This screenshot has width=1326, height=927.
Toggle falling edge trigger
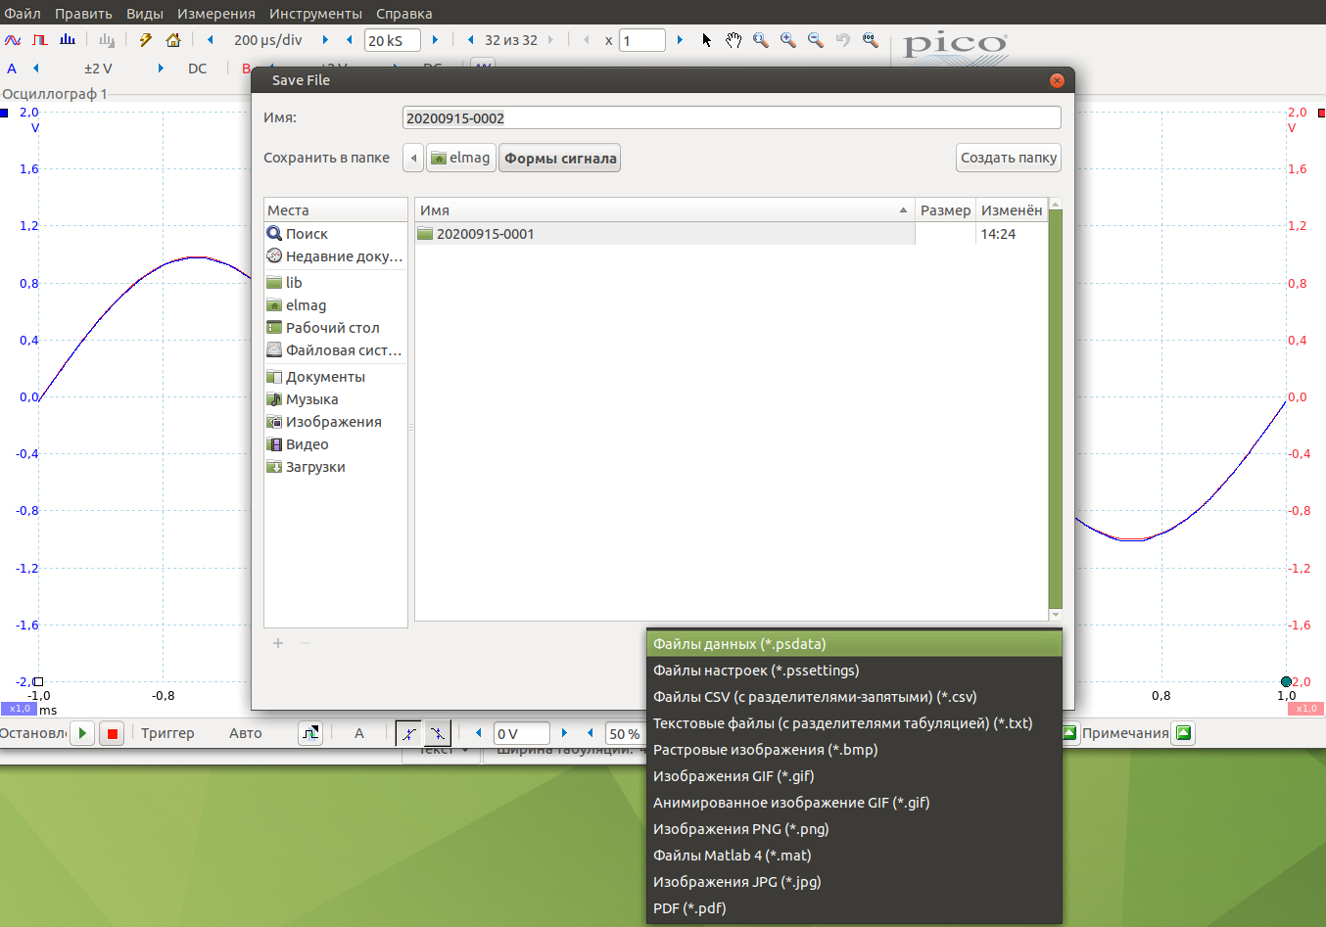(x=438, y=733)
